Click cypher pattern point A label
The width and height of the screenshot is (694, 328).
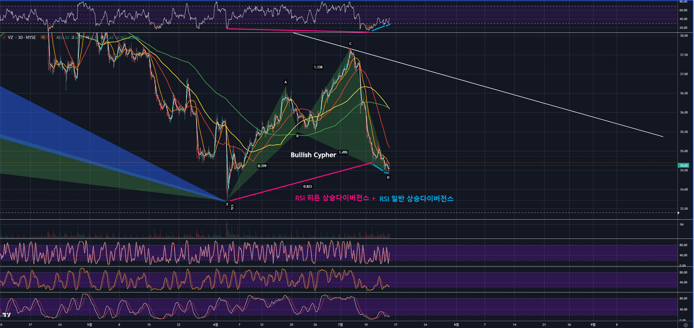coord(286,82)
